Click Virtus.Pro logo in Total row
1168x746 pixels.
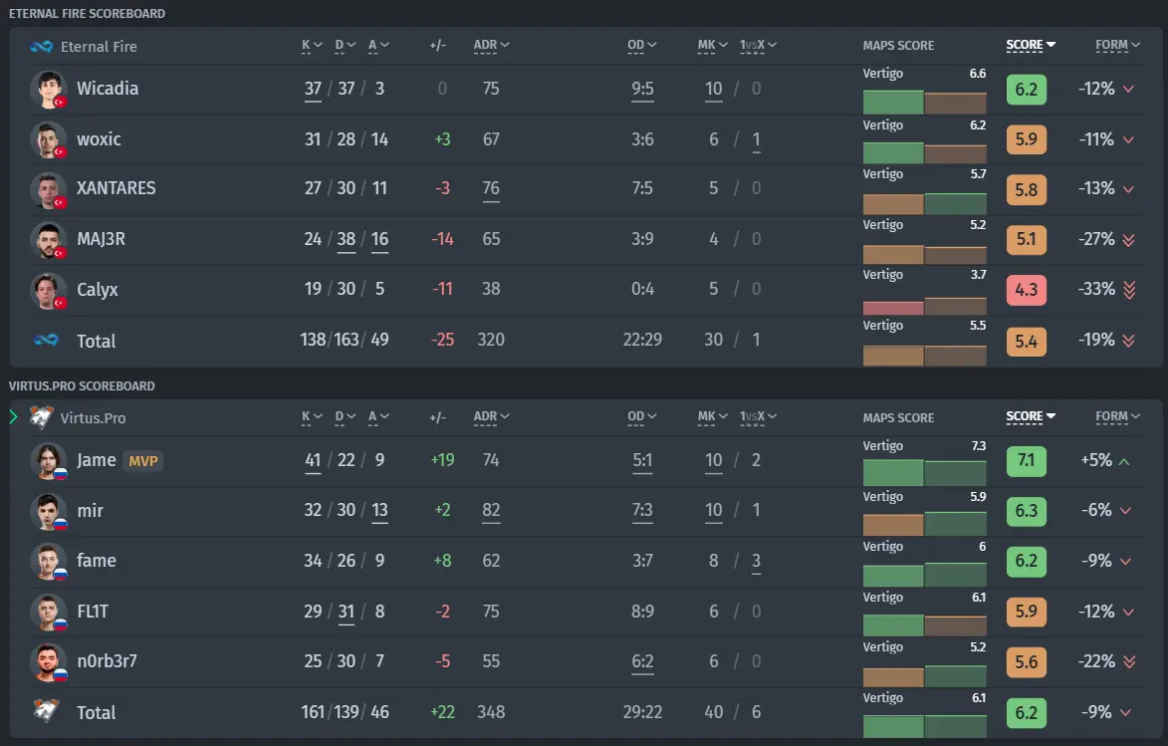[x=46, y=711]
